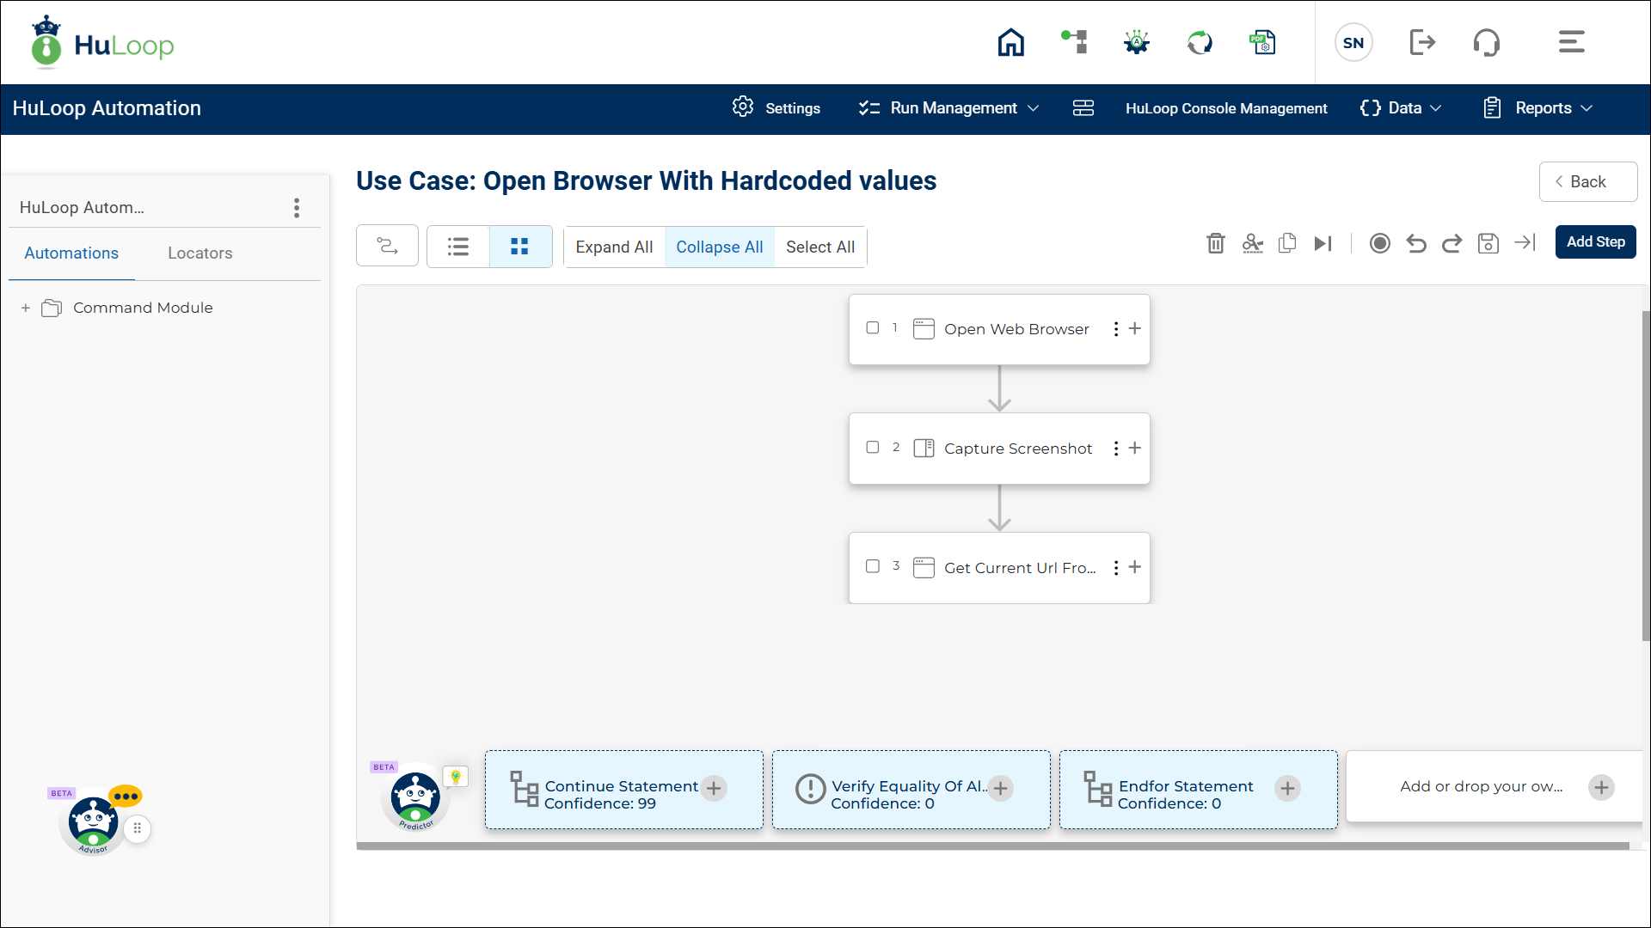Click the Back button

pyautogui.click(x=1587, y=182)
